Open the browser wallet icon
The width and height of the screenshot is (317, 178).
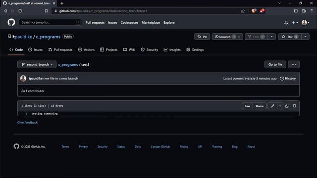(x=304, y=11)
